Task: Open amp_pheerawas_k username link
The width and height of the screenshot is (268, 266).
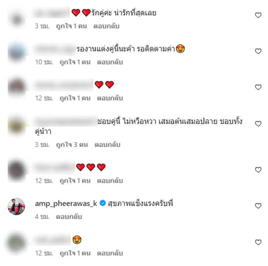Action: [x=66, y=204]
